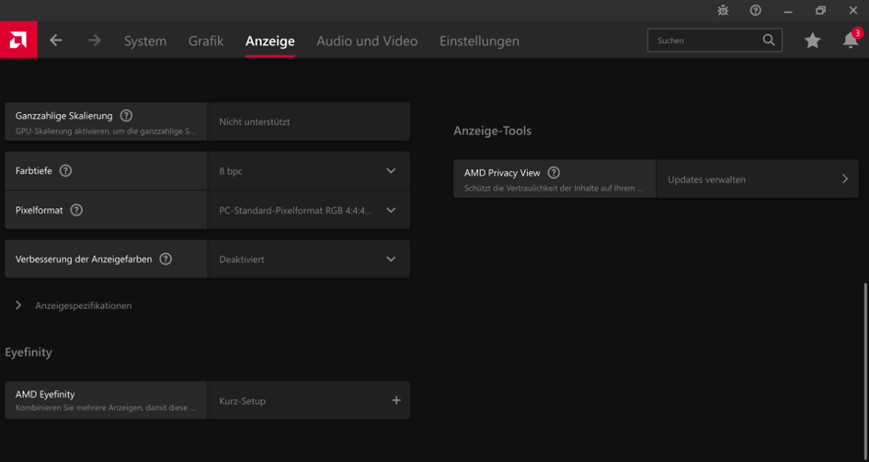
Task: Open Verbesserung der Anzeigefarben dropdown
Action: tap(309, 259)
